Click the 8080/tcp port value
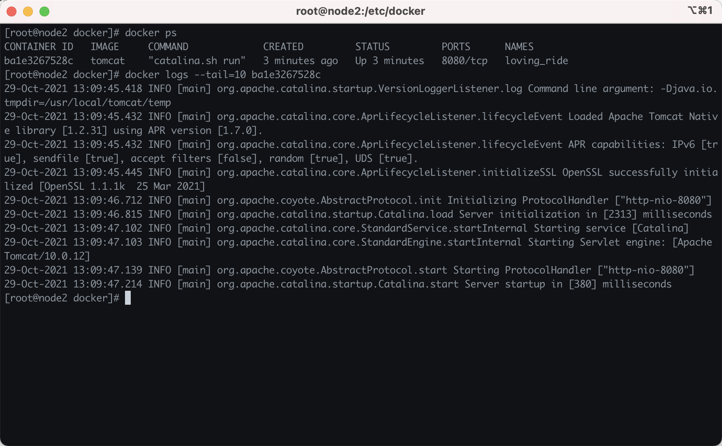Viewport: 722px width, 446px height. 464,61
